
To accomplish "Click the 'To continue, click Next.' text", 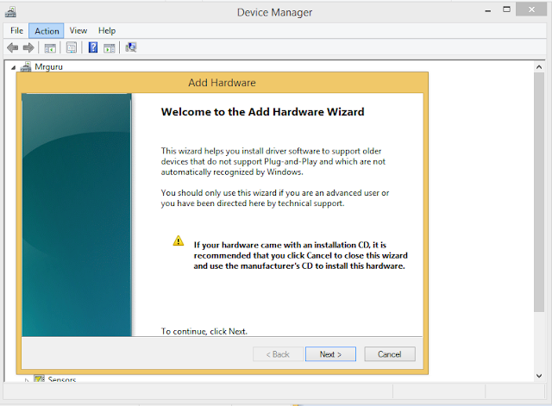I will pos(204,331).
